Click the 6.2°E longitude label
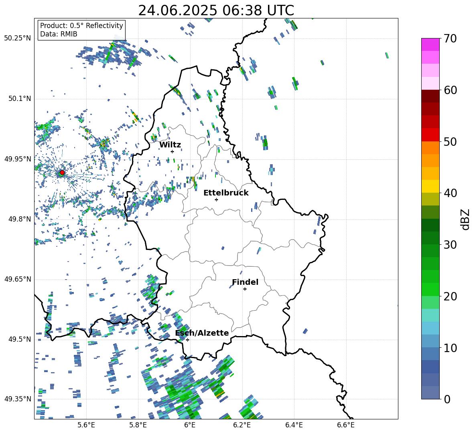 (x=242, y=425)
